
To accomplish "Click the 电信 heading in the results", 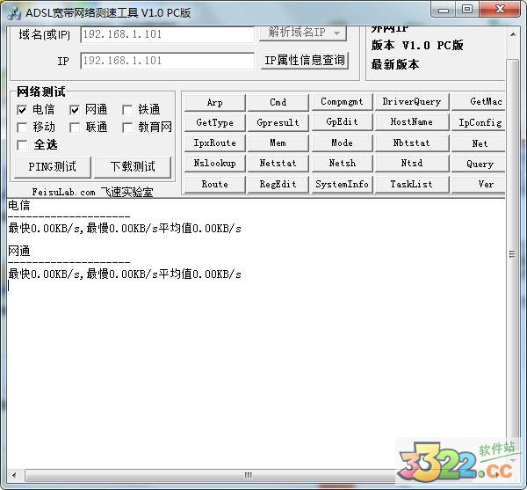I will (19, 206).
